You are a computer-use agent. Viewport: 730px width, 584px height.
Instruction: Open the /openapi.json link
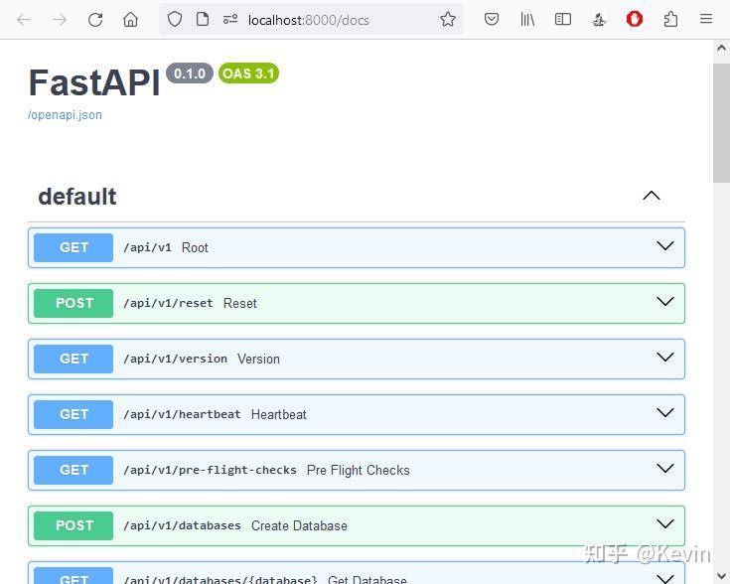[x=65, y=115]
